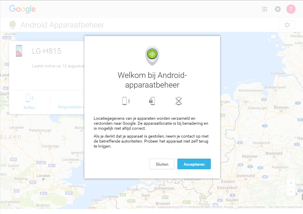The image size is (303, 214).
Task: Click the LG-H815 device name
Action: pos(47,51)
